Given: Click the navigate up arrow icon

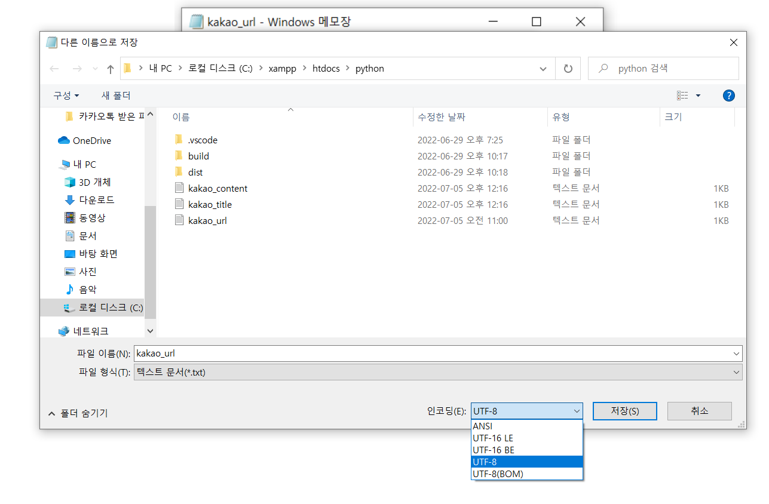Looking at the screenshot, I should click(110, 68).
